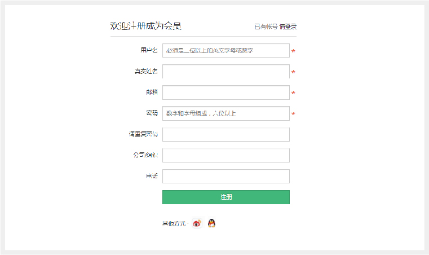
Task: Click the 邮箱 field label
Action: pyautogui.click(x=152, y=92)
